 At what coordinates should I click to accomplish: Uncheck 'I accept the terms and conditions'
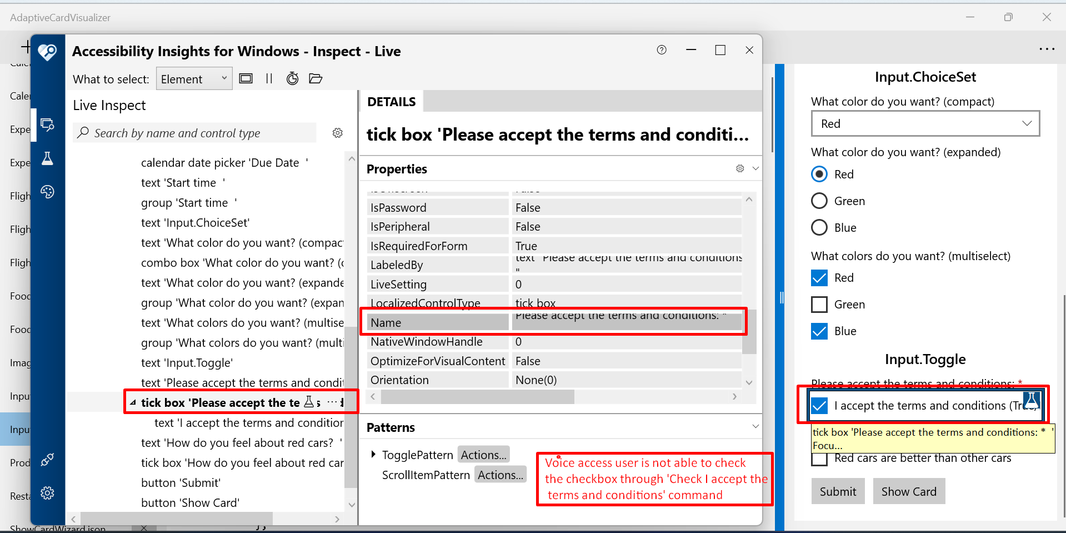click(819, 406)
